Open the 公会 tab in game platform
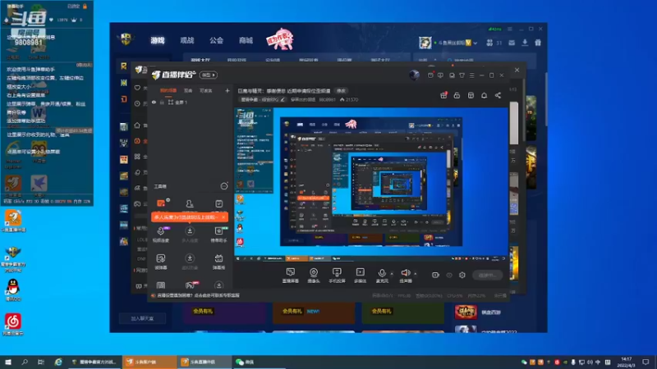The image size is (657, 369). click(216, 40)
